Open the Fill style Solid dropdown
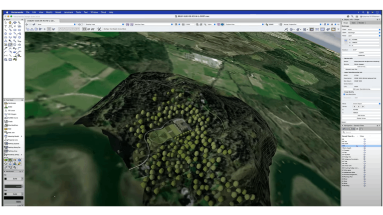Image resolution: width=383 pixels, height=215 pixels. (x=14, y=179)
